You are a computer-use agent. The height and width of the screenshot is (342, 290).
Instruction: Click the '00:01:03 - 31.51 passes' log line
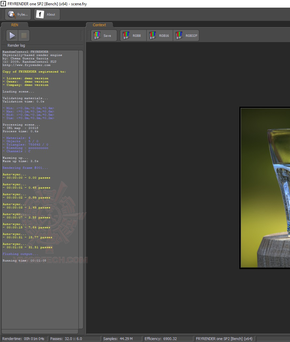(27, 247)
